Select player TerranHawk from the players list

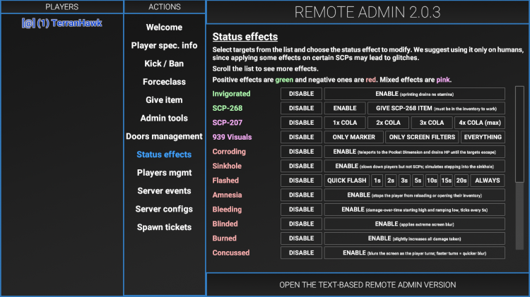pos(61,23)
